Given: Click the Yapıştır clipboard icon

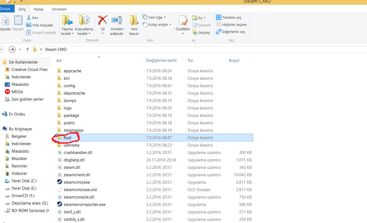Looking at the screenshot, I should (18, 20).
